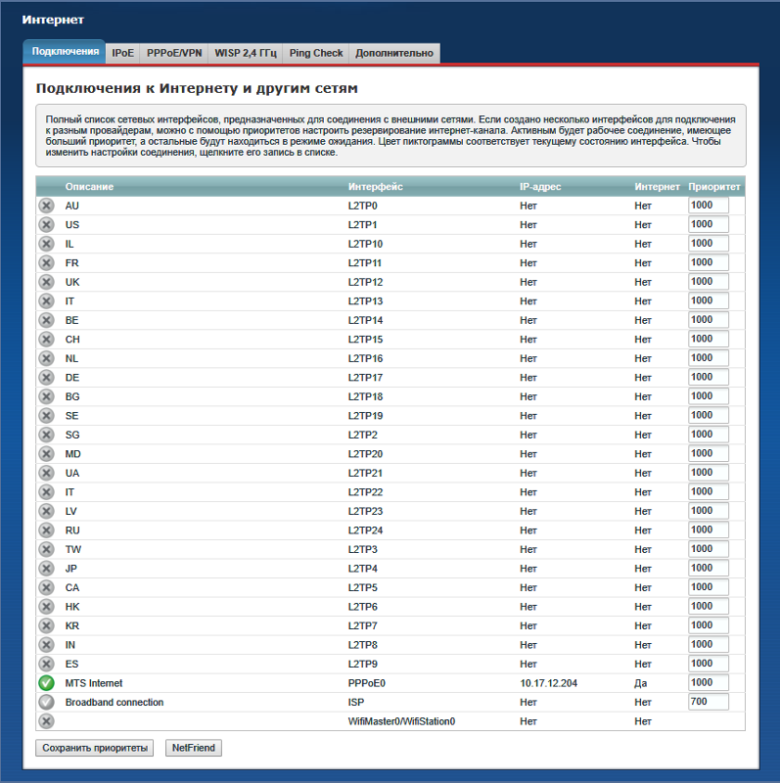This screenshot has width=780, height=783.
Task: Select the Подключения tab
Action: click(x=65, y=52)
